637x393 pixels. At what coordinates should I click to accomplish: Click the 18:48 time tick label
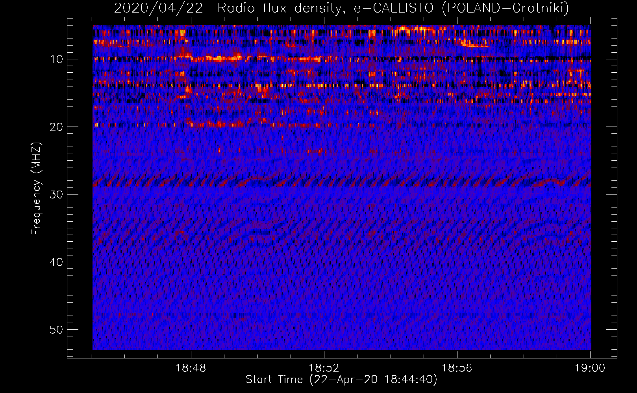click(191, 368)
